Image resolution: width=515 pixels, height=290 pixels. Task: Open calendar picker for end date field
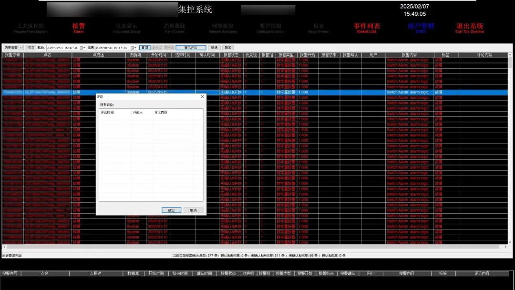132,48
